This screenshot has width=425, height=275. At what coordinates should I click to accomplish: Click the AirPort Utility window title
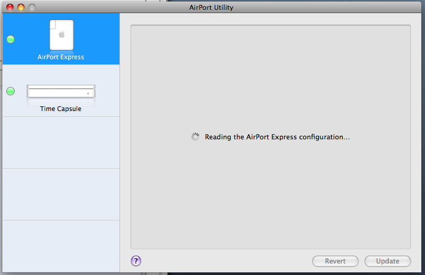pos(211,7)
